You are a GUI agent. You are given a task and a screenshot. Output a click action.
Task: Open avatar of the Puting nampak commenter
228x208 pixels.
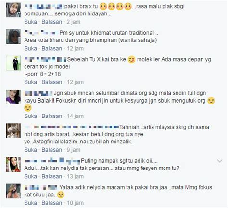pyautogui.click(x=13, y=165)
